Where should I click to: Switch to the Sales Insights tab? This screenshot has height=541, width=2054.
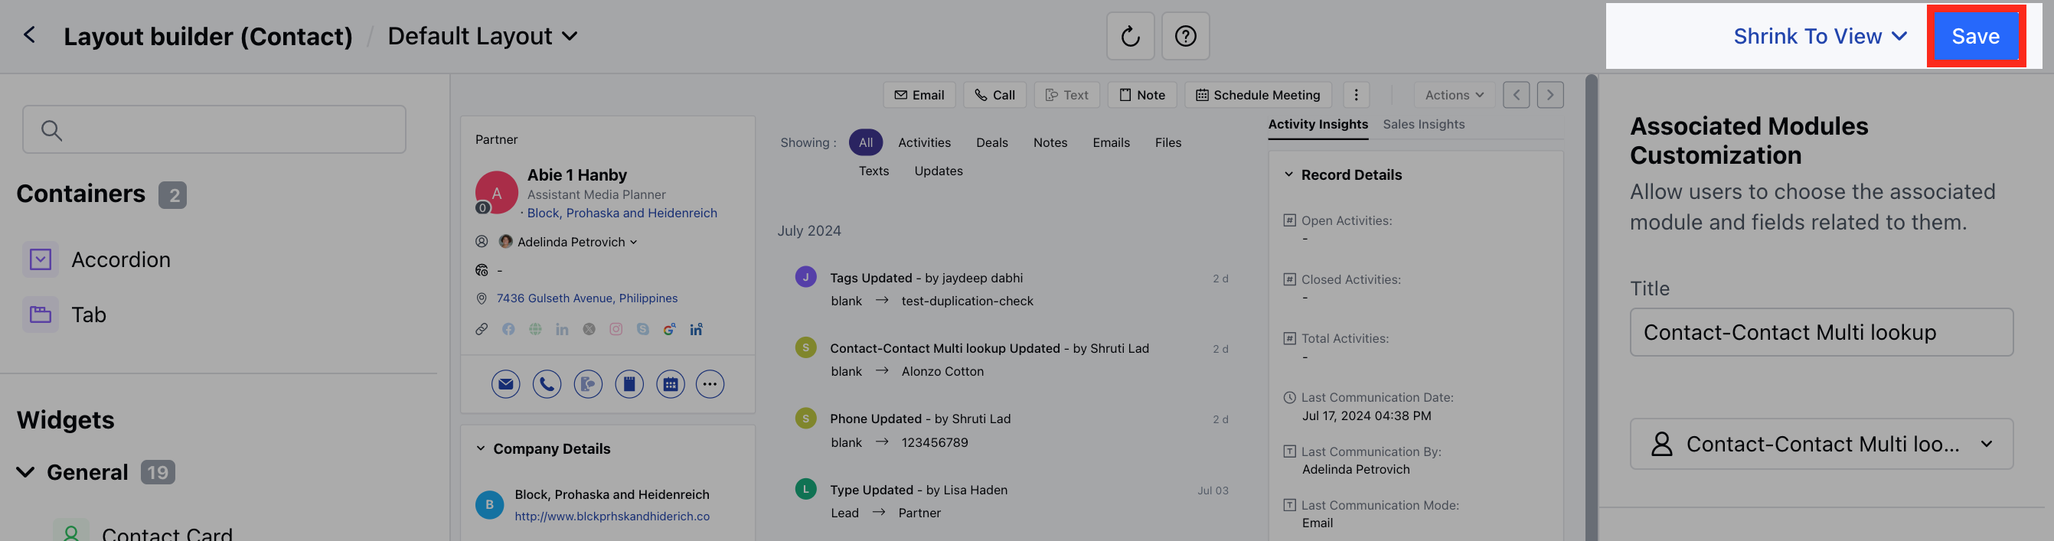point(1423,124)
